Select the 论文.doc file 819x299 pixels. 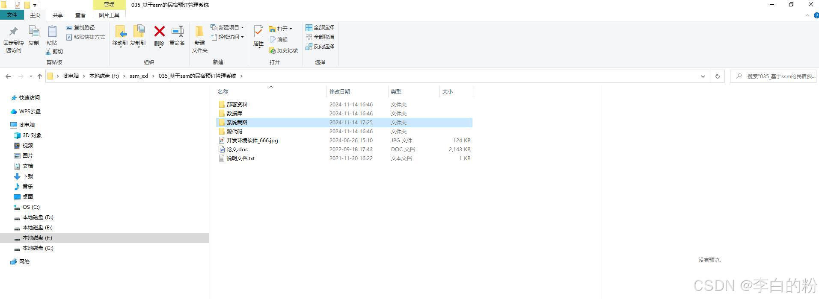344,149
